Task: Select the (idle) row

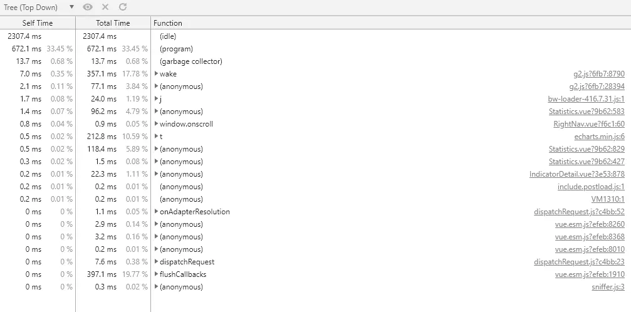Action: [x=316, y=36]
